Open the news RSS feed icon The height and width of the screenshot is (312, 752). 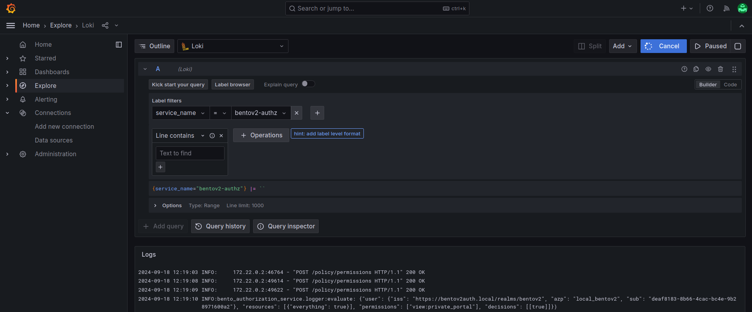coord(726,8)
